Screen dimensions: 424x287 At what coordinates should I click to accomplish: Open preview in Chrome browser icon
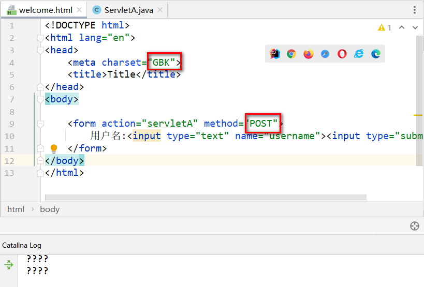point(291,54)
